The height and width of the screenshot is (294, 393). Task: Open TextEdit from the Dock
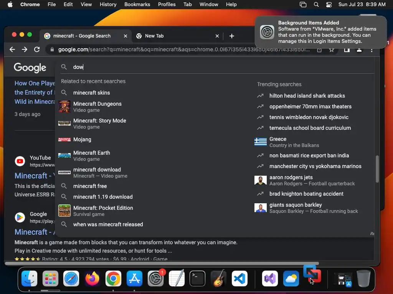tap(177, 278)
